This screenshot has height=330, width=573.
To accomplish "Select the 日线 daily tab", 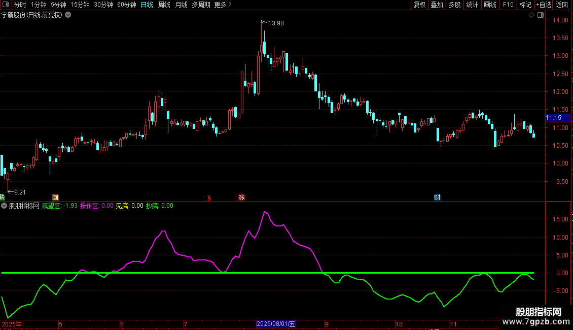I will click(147, 5).
